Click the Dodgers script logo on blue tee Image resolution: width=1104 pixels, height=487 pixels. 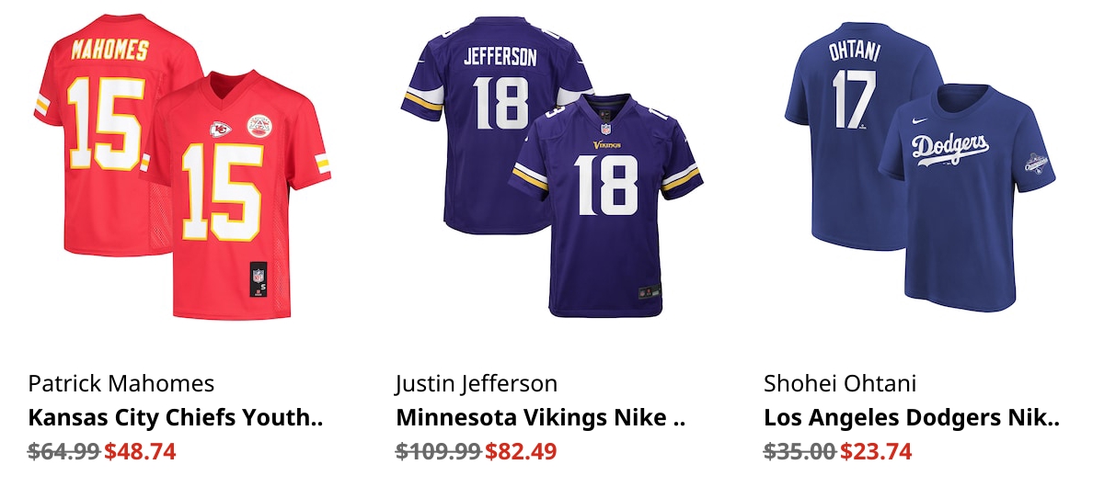pyautogui.click(x=950, y=148)
